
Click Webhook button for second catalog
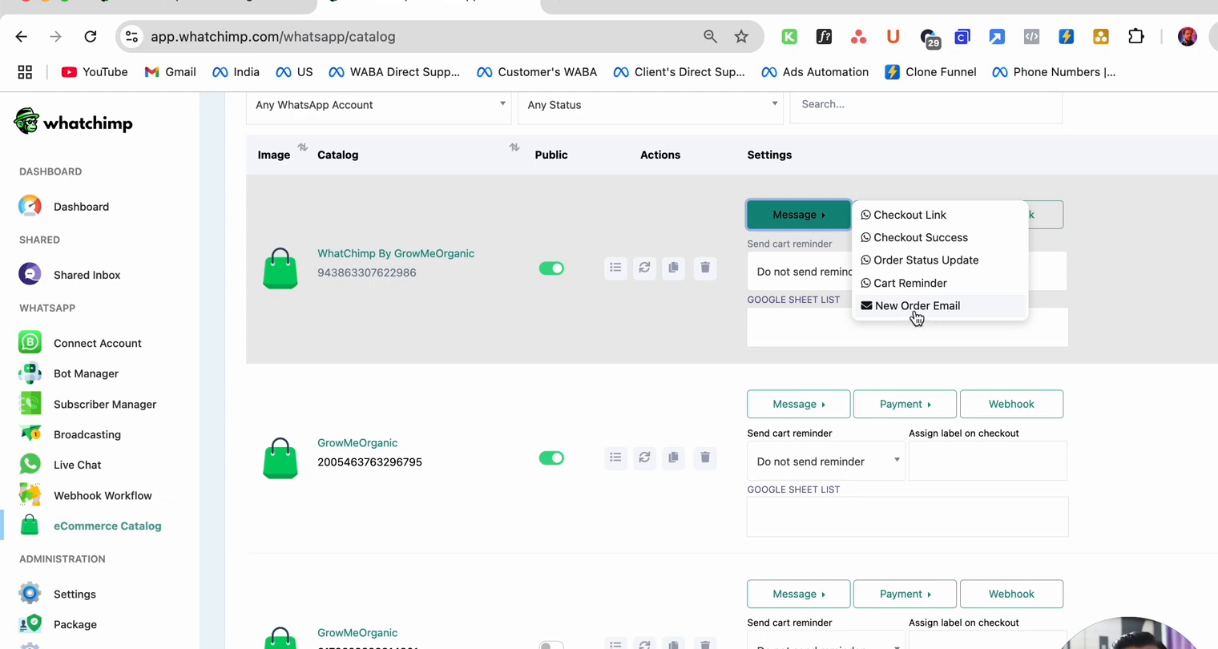(x=1011, y=404)
